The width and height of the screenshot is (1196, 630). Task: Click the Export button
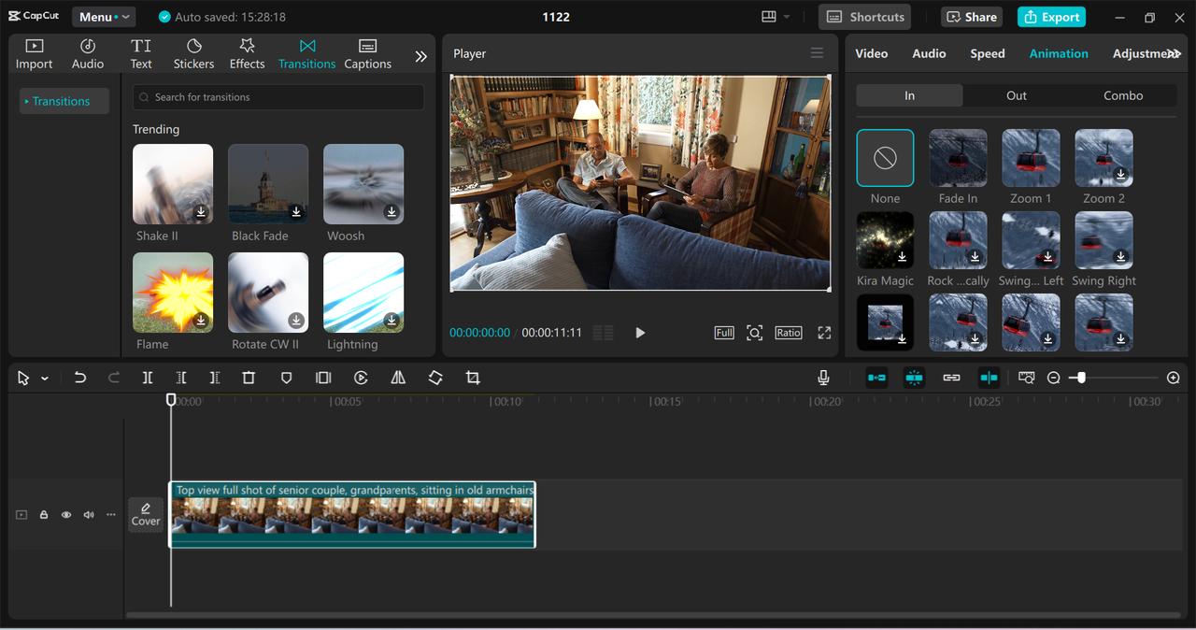tap(1051, 17)
